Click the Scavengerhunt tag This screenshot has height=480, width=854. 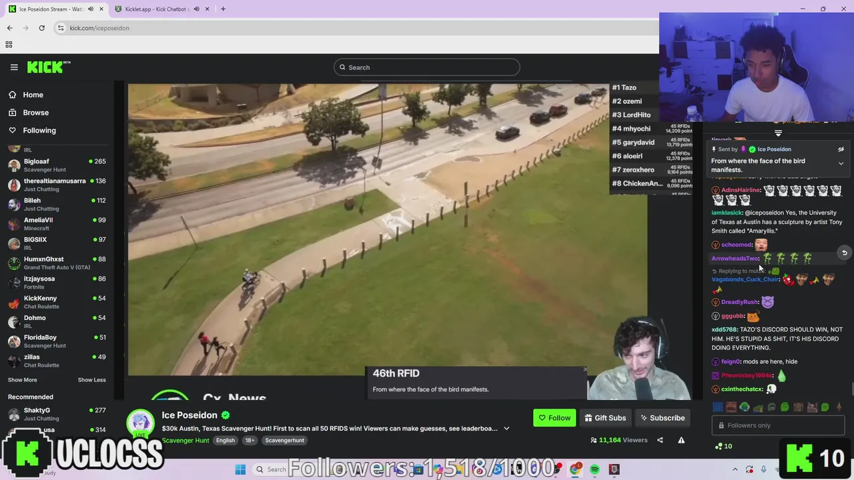(x=285, y=441)
